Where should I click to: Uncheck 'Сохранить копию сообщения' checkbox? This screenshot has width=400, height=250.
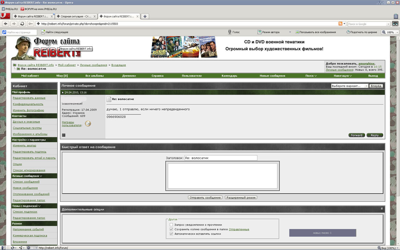[x=171, y=229]
